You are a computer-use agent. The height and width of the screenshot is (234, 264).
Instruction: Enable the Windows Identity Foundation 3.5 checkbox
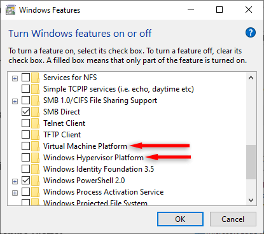(25, 169)
